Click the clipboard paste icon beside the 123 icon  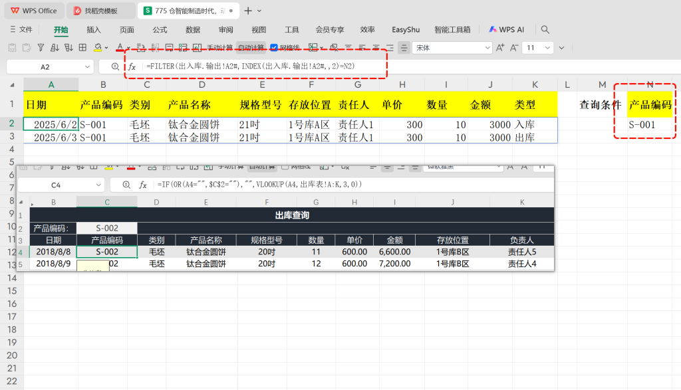click(27, 48)
